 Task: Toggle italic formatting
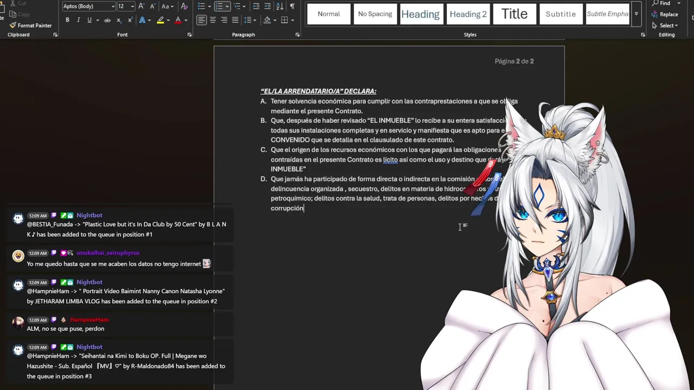78,20
